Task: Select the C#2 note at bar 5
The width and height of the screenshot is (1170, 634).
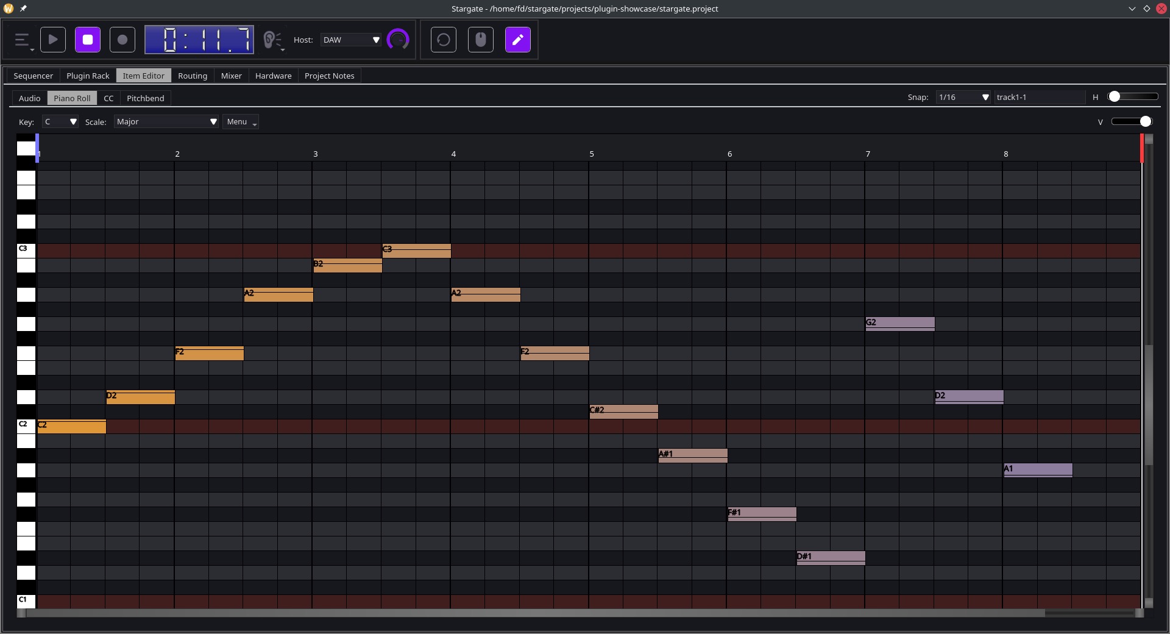Action: pos(624,411)
